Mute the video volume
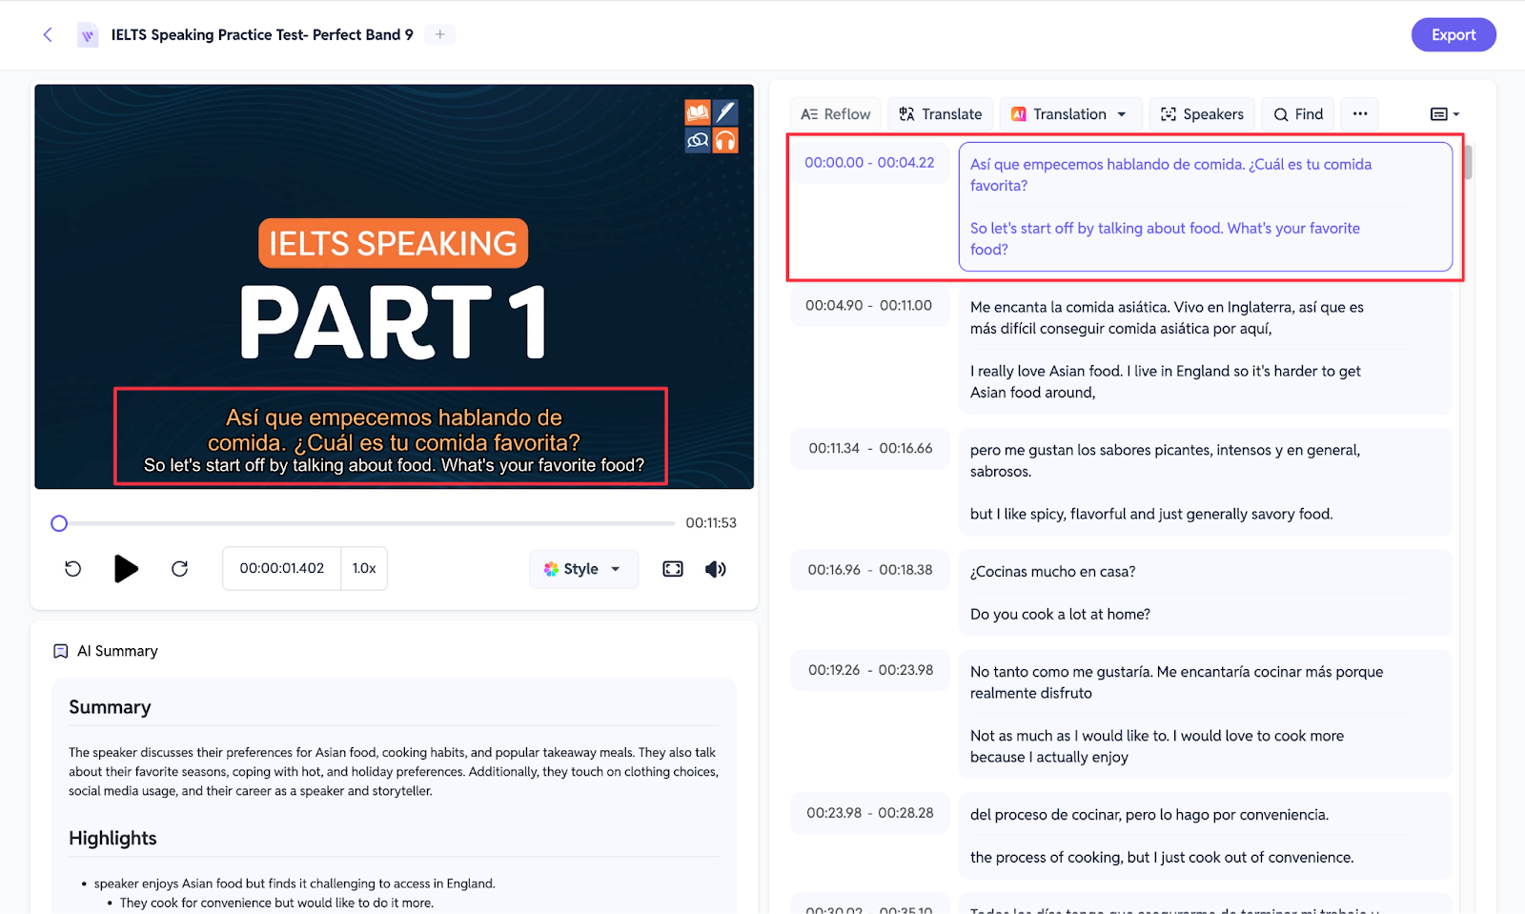Image resolution: width=1525 pixels, height=914 pixels. coord(716,569)
